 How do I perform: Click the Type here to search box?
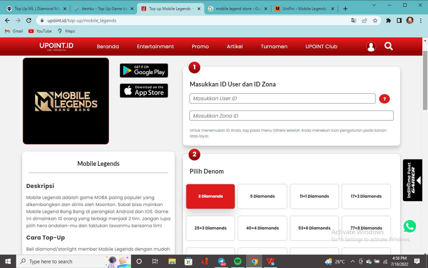coord(74,261)
